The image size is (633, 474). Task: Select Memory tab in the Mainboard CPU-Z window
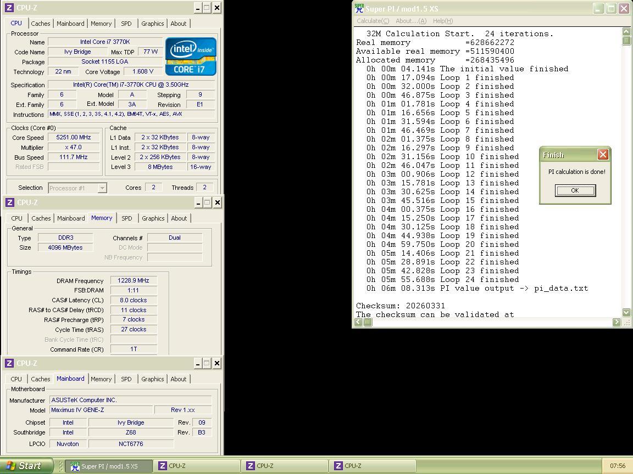click(x=101, y=379)
